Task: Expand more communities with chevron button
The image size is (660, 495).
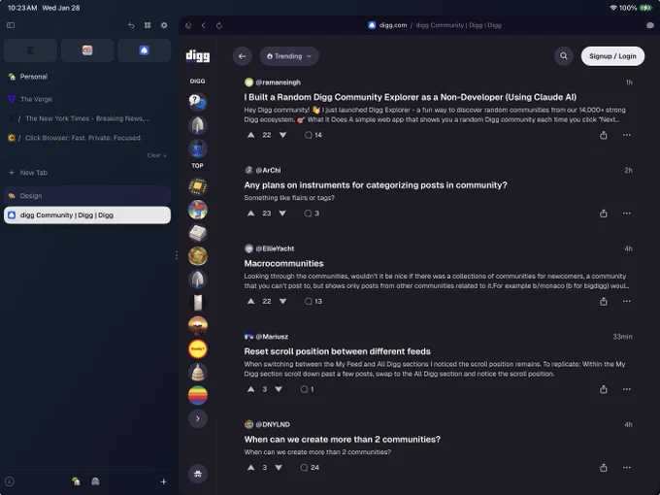Action: [x=198, y=419]
